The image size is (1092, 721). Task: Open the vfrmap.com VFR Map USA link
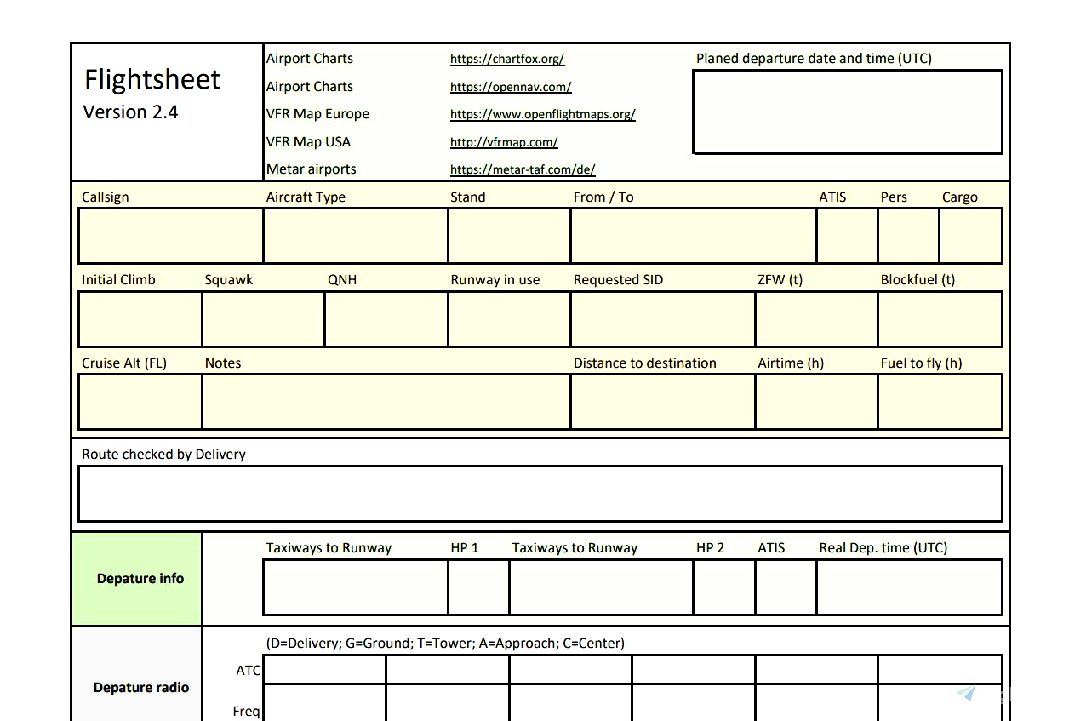504,142
